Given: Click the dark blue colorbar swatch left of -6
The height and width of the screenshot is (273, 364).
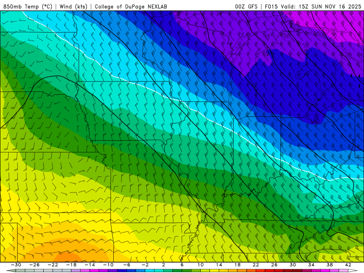Looking at the screenshot, I should click(122, 270).
